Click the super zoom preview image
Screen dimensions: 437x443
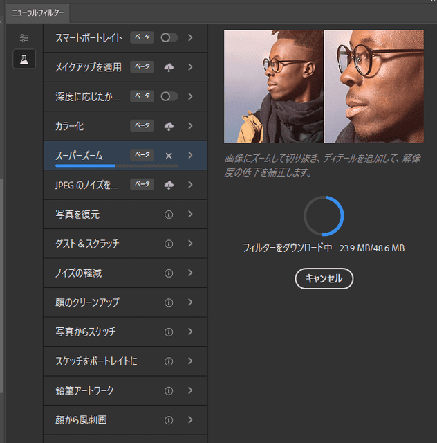(324, 87)
